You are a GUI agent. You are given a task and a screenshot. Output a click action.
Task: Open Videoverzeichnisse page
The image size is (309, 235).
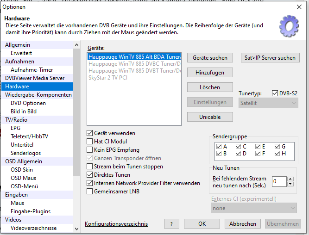[37, 228]
